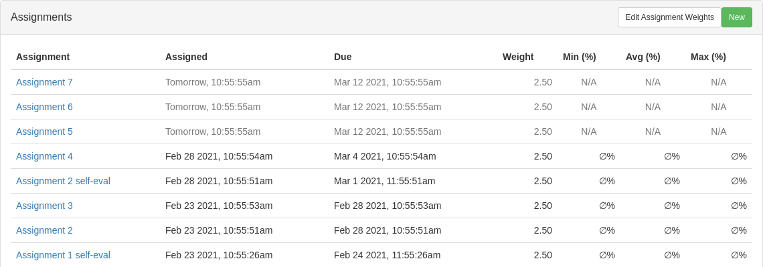Click Assignment 7's weight value

(543, 82)
